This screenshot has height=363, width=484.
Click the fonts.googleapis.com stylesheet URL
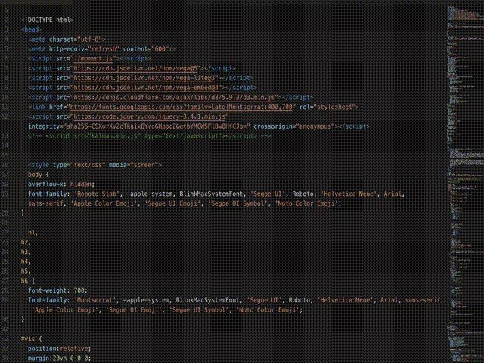click(x=181, y=107)
